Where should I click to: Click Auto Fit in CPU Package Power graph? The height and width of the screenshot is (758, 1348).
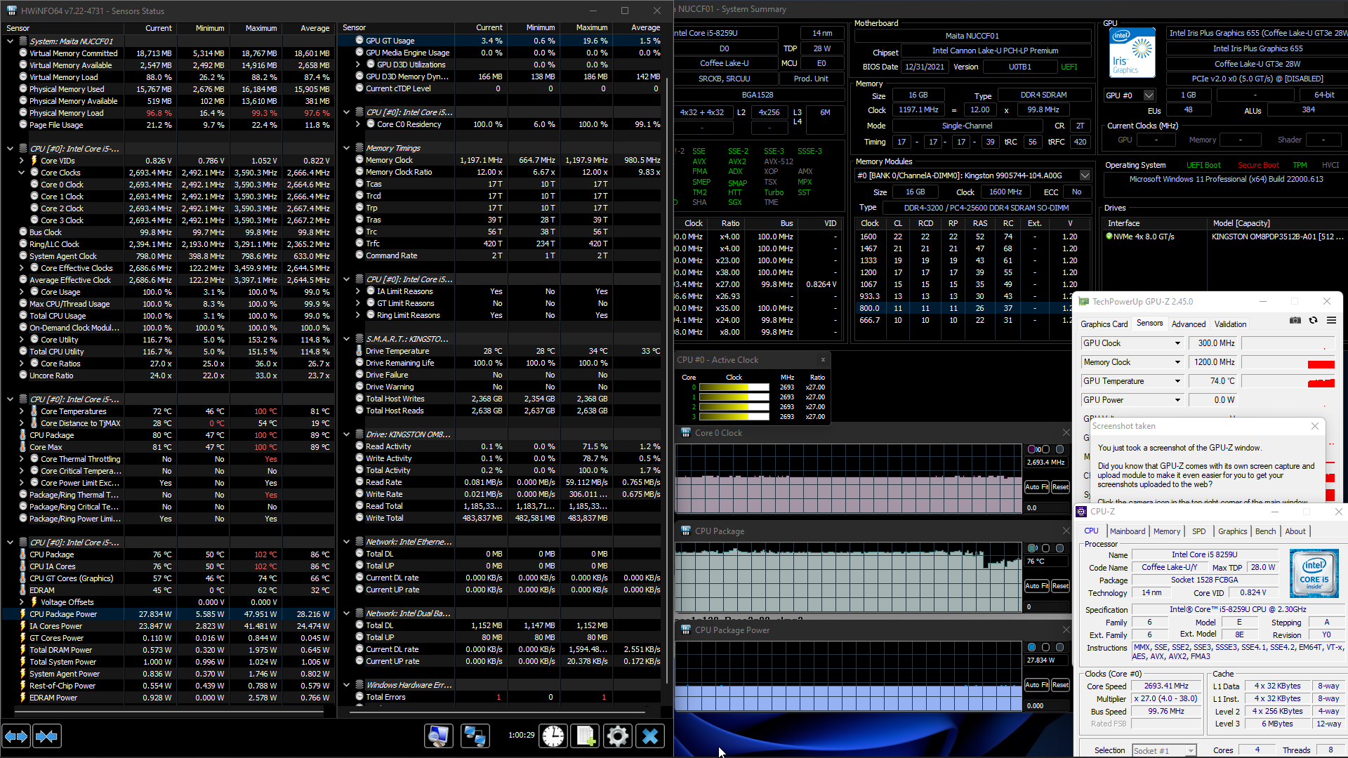[x=1036, y=685]
